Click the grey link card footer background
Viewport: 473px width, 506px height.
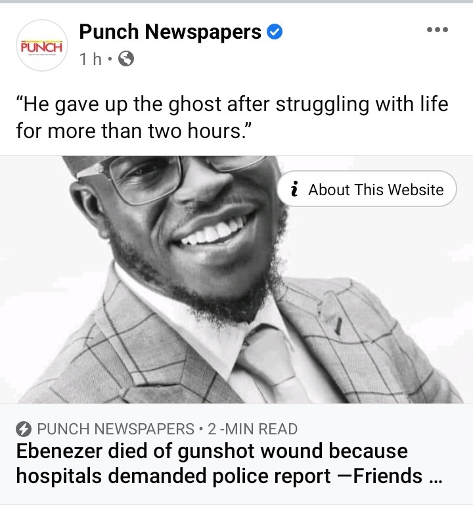tap(236, 454)
